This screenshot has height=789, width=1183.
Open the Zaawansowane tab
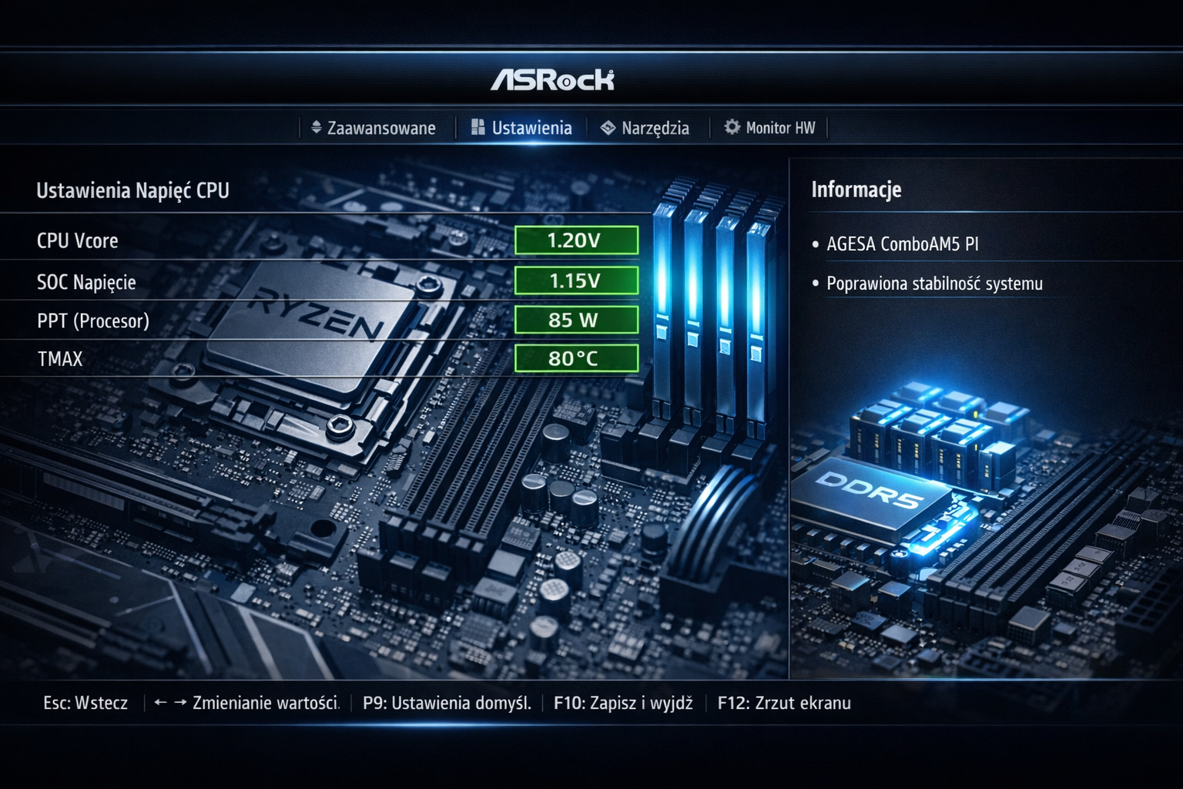pos(374,128)
